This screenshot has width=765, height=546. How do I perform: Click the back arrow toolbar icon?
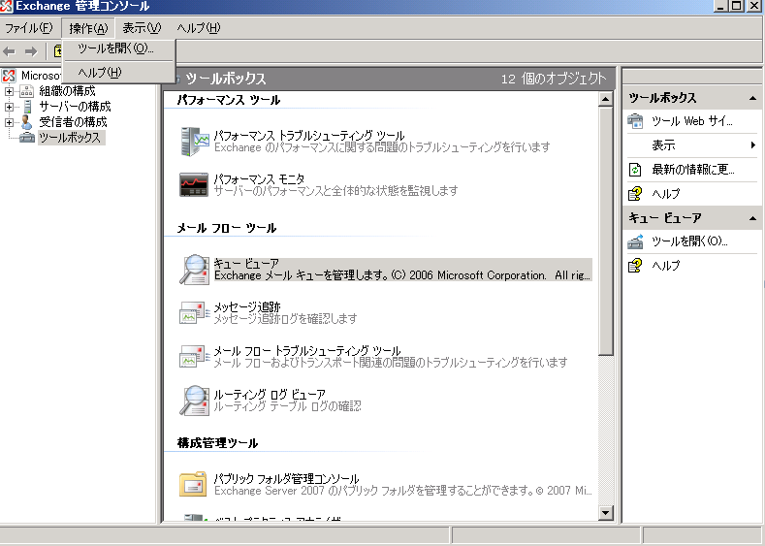pyautogui.click(x=10, y=51)
